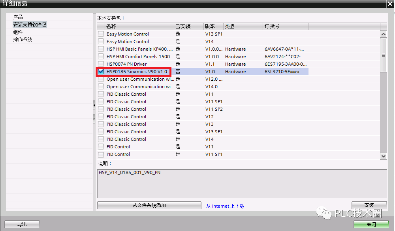Uncheck the HSP0185 Sinamics V90 V1.0 package
The image size is (395, 231).
coord(101,72)
